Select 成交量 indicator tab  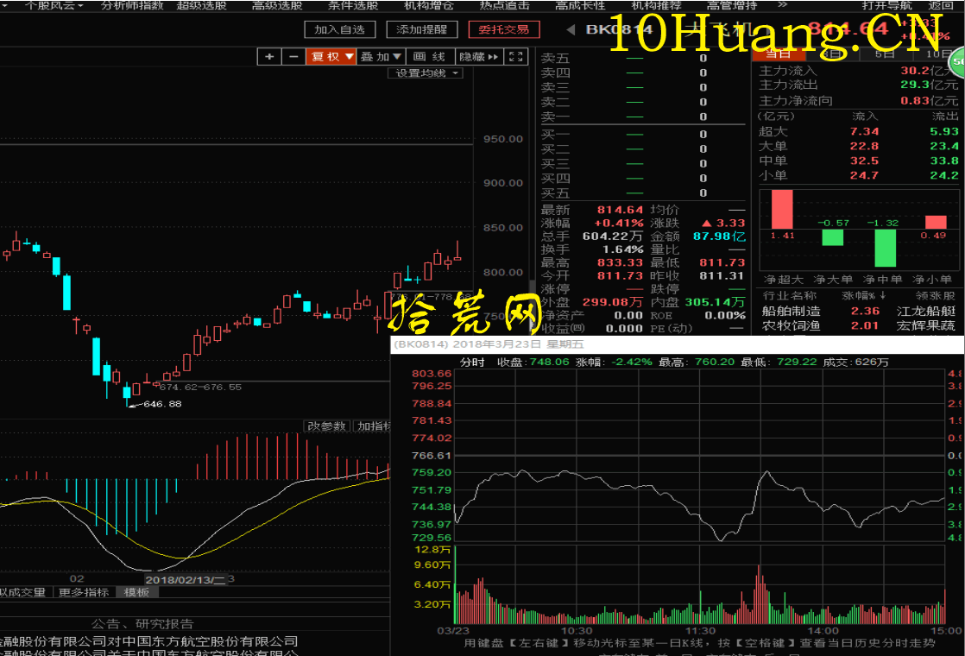(x=23, y=592)
